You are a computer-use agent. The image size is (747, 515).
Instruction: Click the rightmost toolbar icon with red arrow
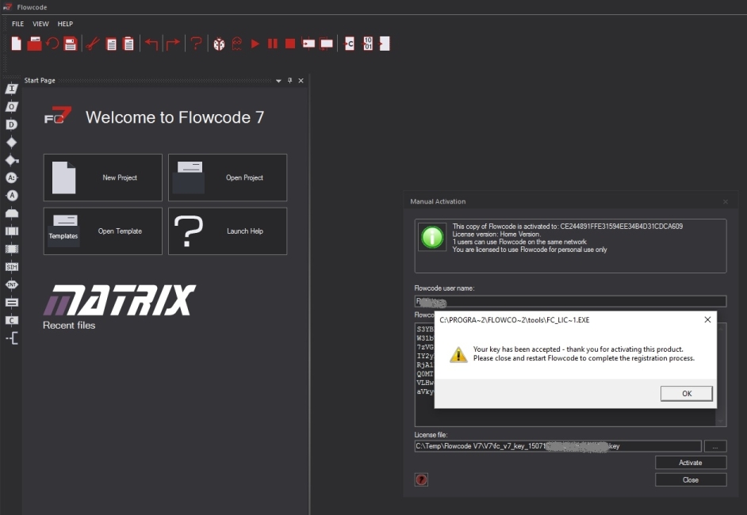point(385,44)
